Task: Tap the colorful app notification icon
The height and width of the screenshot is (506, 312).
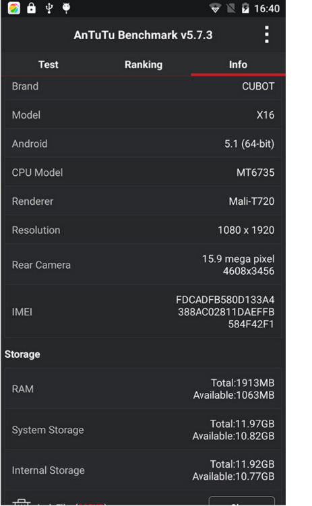Action: 14,8
